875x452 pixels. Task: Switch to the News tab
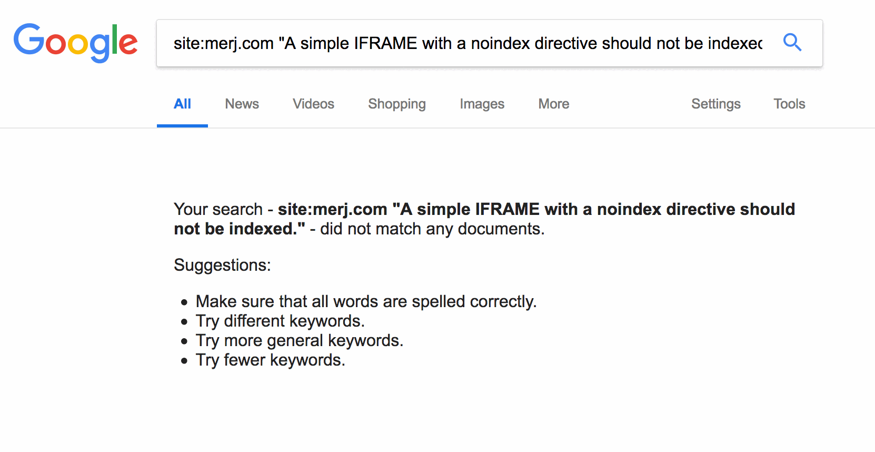(242, 104)
